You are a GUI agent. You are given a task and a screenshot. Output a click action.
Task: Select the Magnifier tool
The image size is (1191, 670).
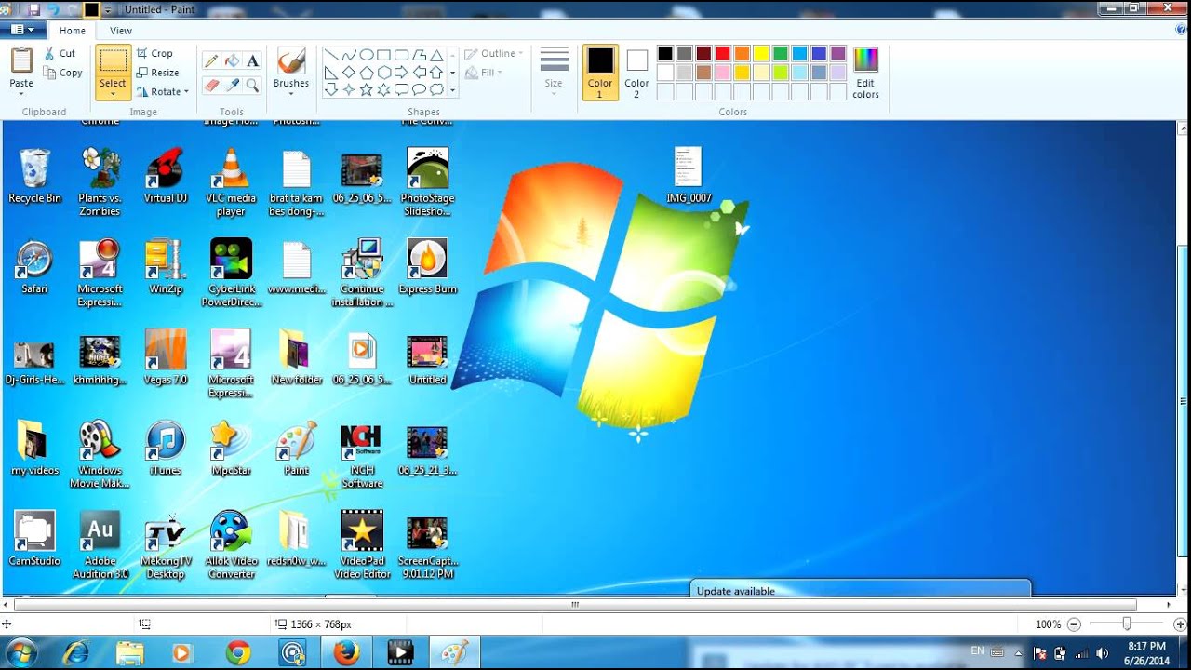(252, 85)
